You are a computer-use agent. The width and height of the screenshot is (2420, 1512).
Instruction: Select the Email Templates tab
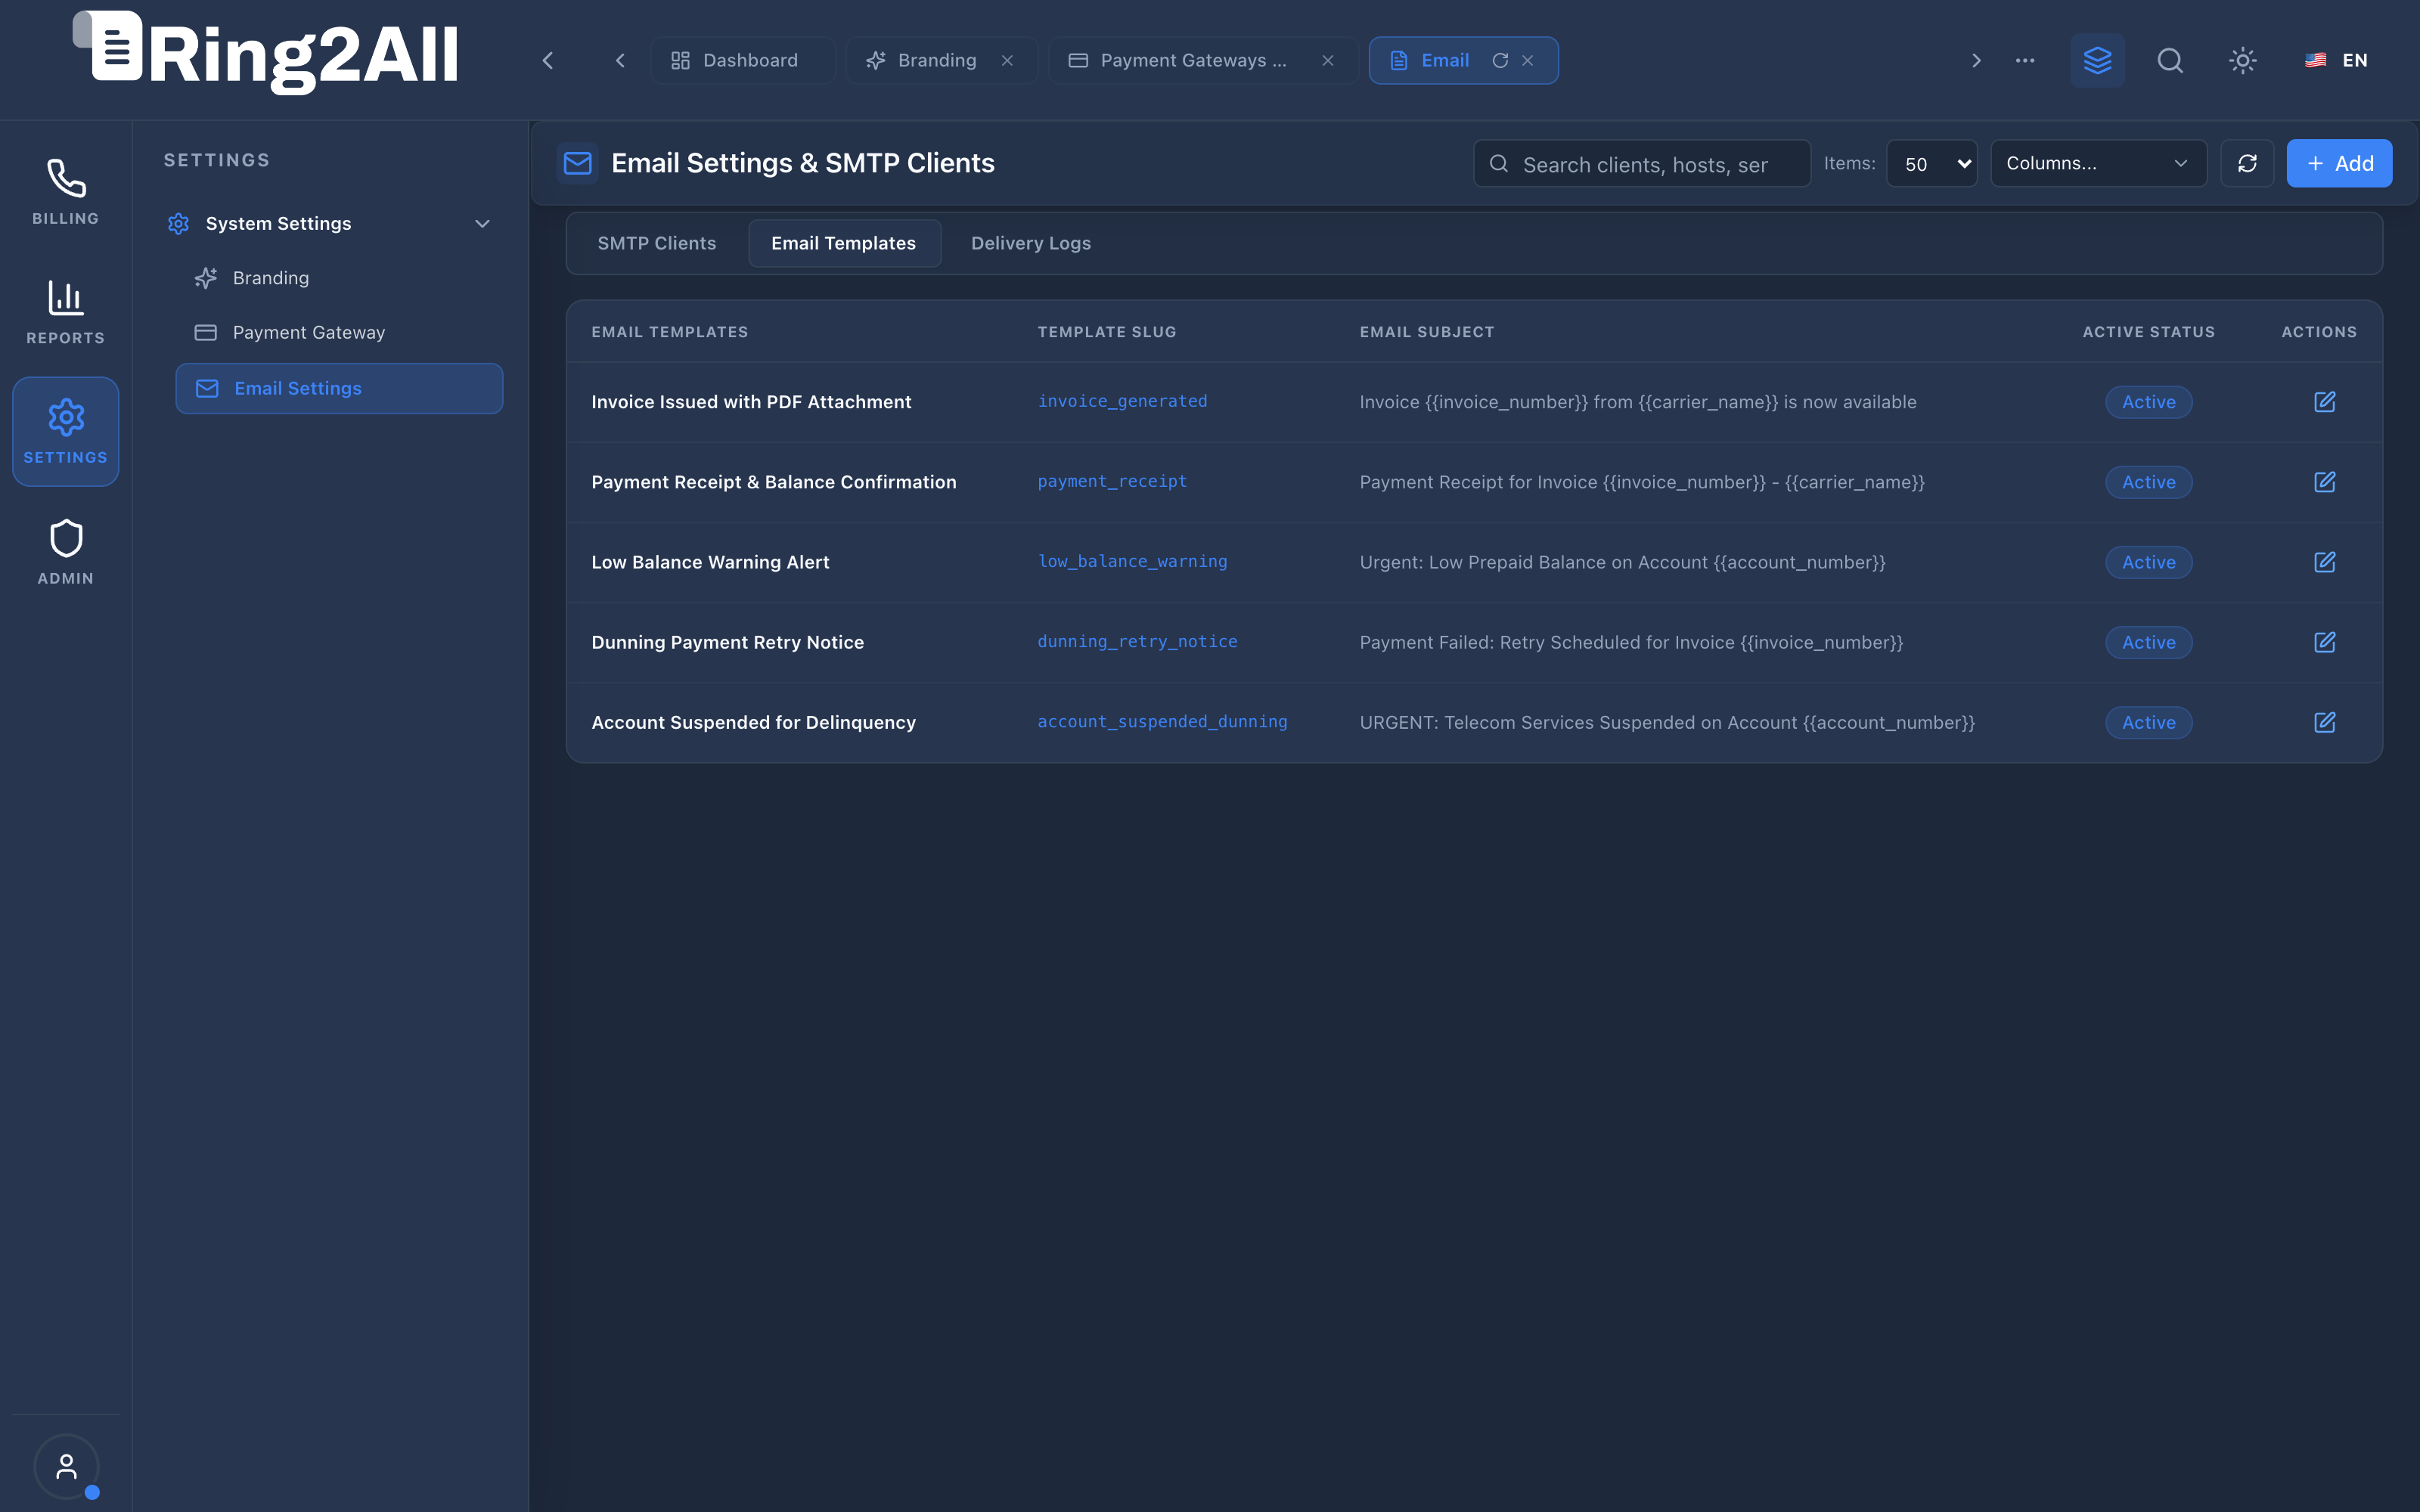click(843, 243)
